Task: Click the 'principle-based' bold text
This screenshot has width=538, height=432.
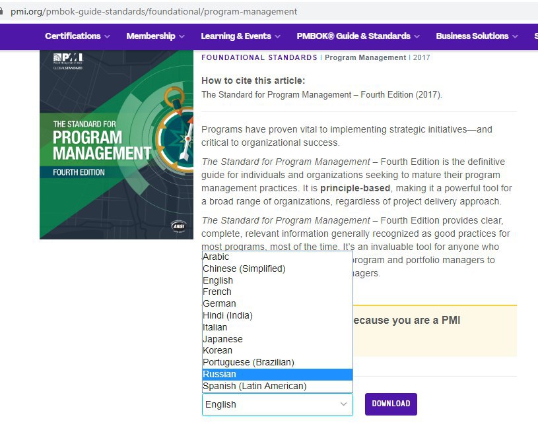Action: 355,188
